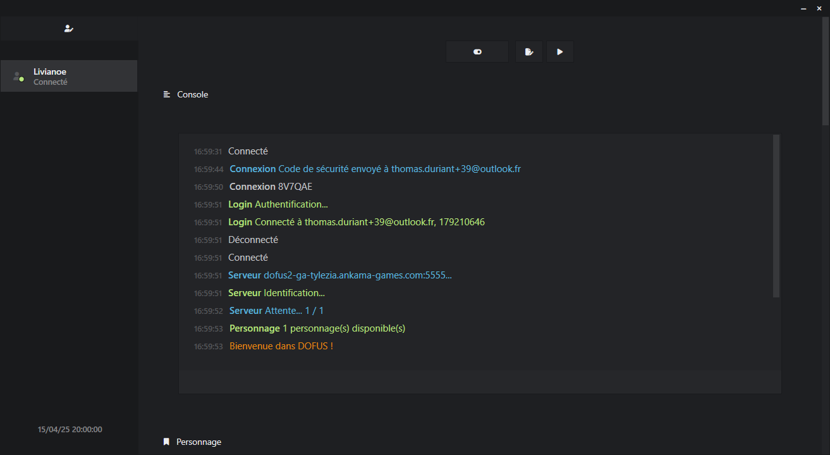Click the console command input field
830x455 pixels.
tap(479, 382)
